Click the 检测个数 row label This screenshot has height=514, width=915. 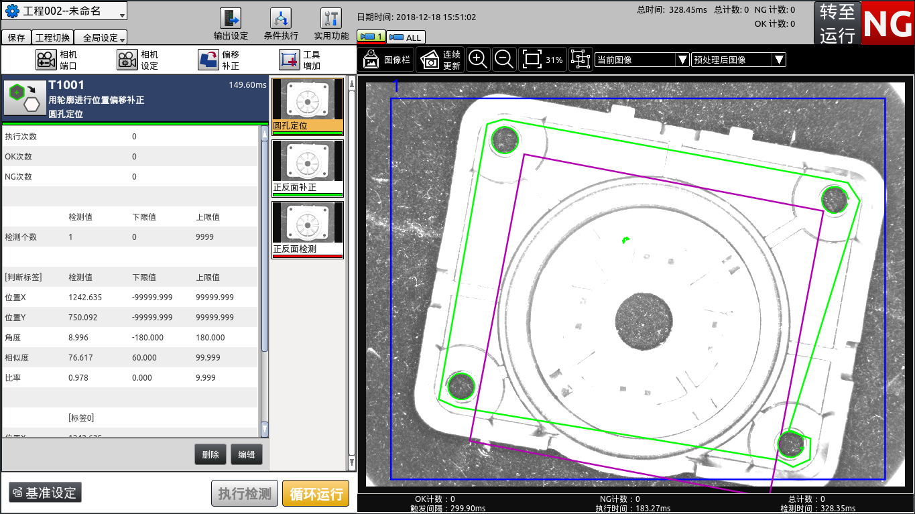pyautogui.click(x=21, y=237)
